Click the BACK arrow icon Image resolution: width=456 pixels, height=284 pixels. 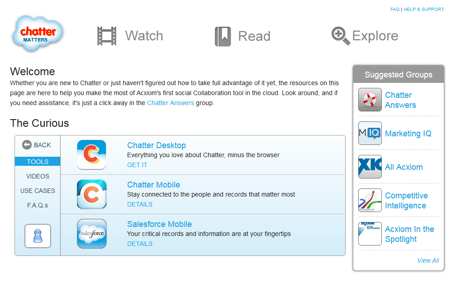point(27,145)
